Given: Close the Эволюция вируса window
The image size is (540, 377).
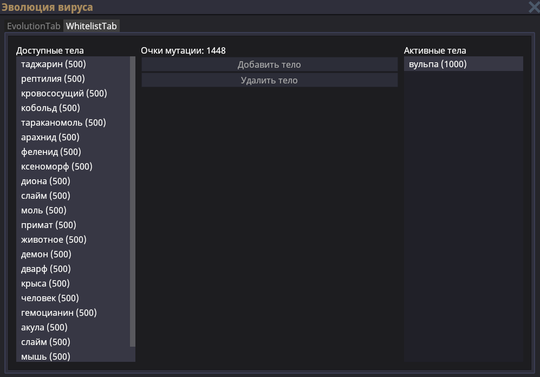Looking at the screenshot, I should 534,7.
